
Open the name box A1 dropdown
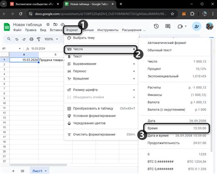20,49
